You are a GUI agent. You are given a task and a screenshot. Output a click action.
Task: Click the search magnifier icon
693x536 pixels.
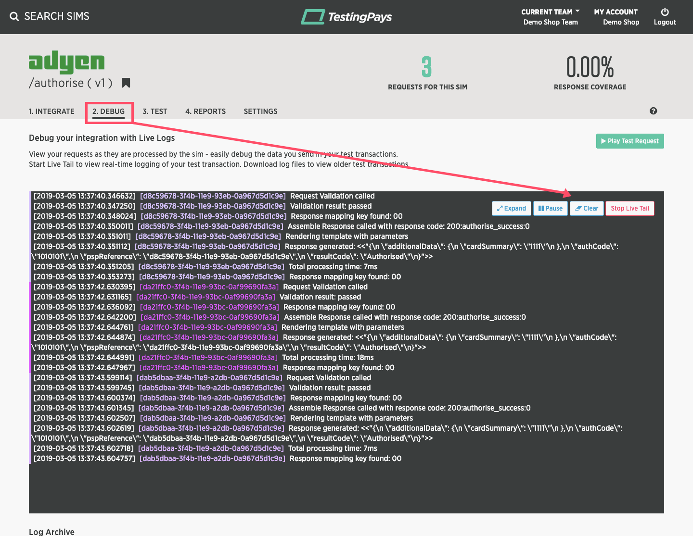click(14, 16)
